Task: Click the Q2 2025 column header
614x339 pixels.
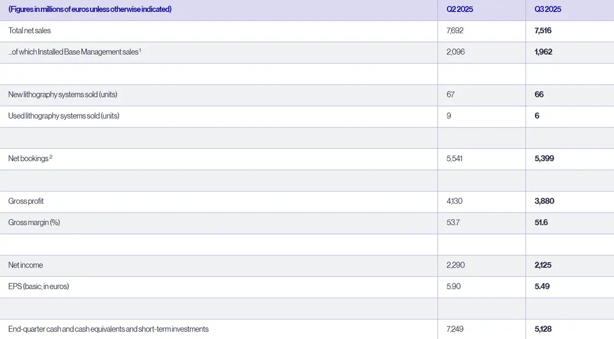Action: pyautogui.click(x=460, y=9)
